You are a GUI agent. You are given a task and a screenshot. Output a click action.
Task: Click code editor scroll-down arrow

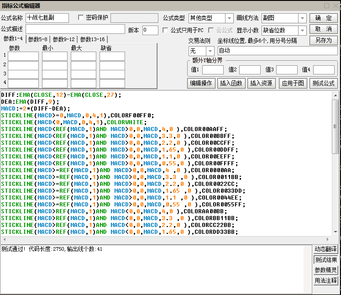(x=336, y=232)
